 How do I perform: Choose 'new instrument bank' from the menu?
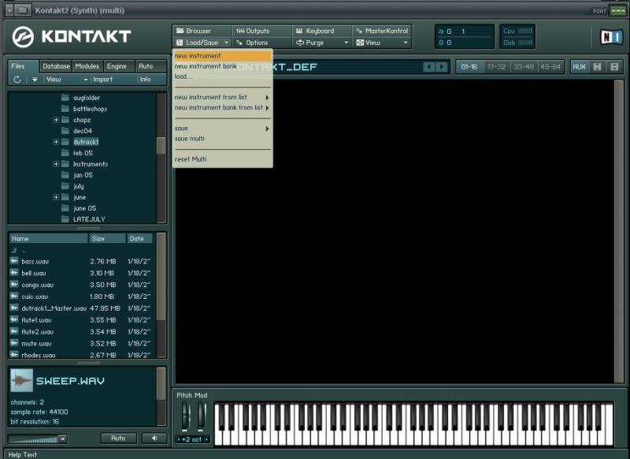(x=223, y=66)
